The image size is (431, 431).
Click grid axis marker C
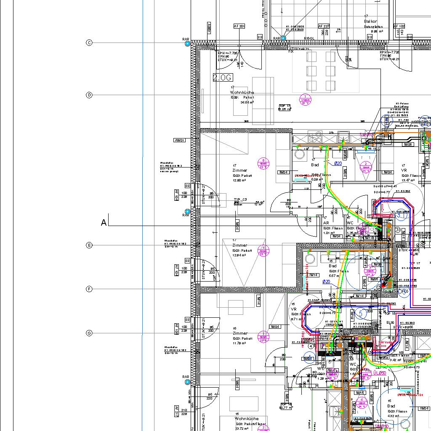pos(89,43)
